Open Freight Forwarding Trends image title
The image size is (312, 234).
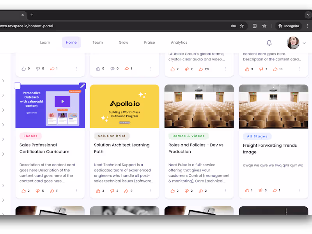pos(270,149)
